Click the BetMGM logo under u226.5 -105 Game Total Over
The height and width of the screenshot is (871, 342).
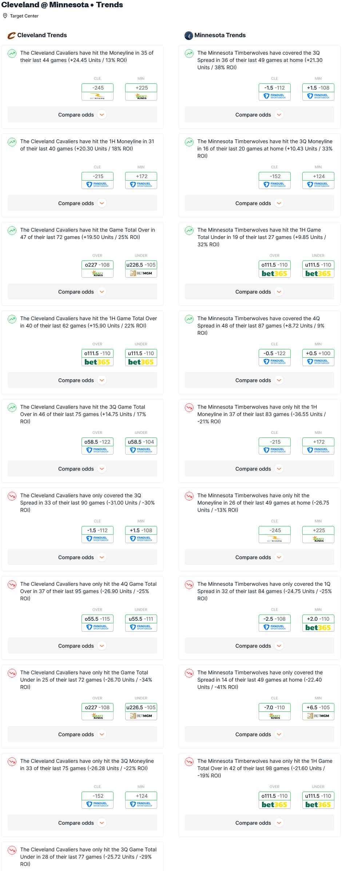[141, 273]
